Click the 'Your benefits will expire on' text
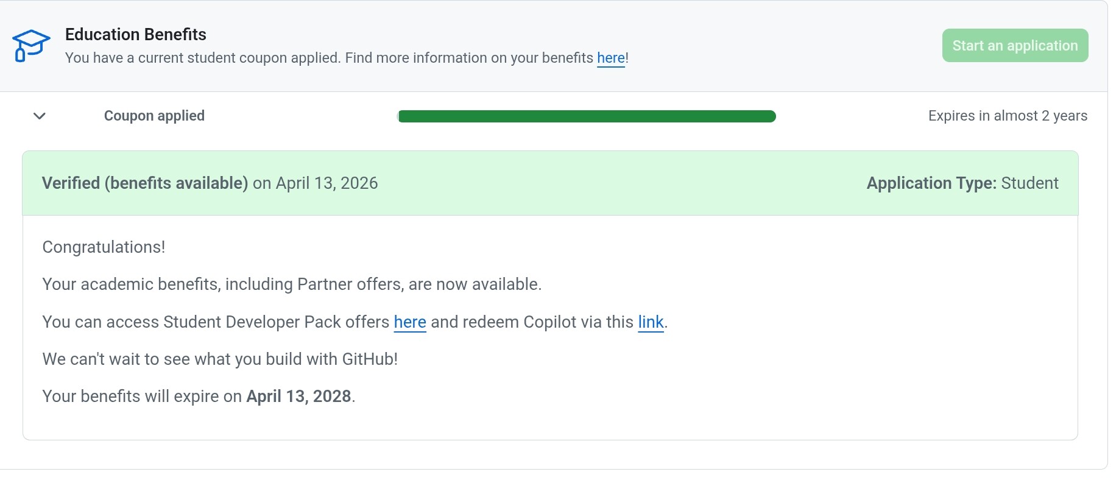 pyautogui.click(x=142, y=397)
